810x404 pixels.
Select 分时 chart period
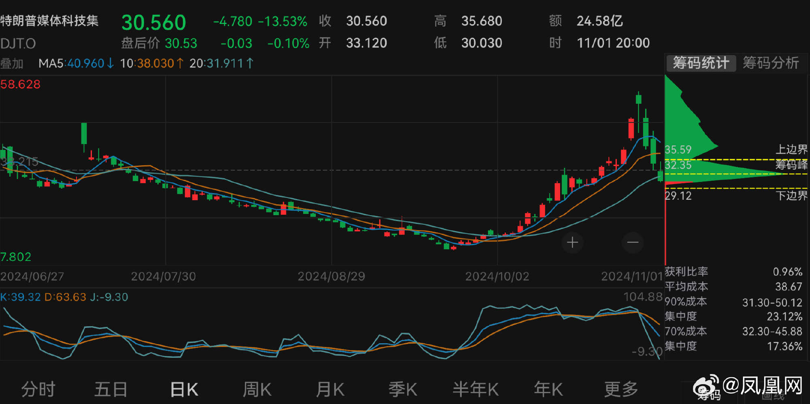click(38, 389)
